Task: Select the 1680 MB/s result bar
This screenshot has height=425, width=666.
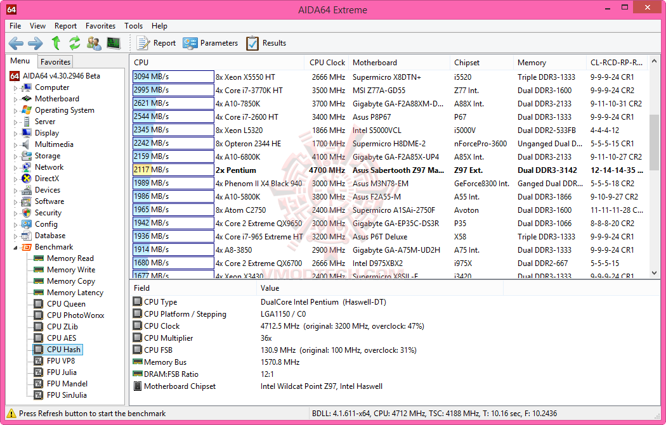Action: click(x=173, y=263)
